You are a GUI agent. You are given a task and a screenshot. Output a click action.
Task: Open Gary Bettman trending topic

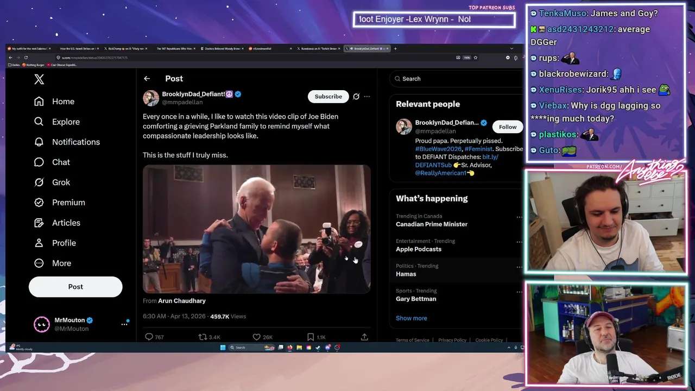tap(416, 299)
